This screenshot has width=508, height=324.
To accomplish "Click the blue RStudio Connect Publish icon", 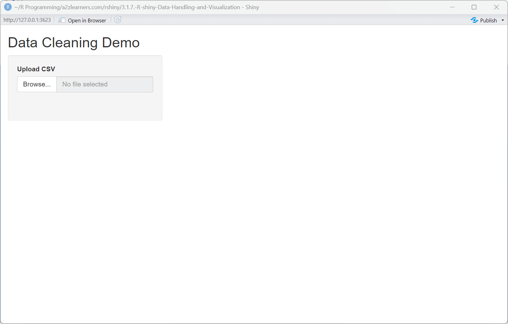I will [474, 20].
